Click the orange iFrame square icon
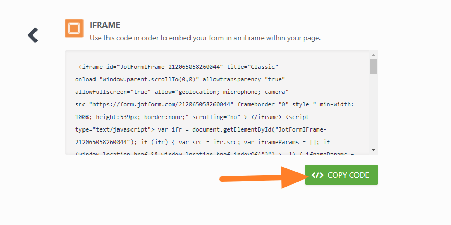 (74, 28)
